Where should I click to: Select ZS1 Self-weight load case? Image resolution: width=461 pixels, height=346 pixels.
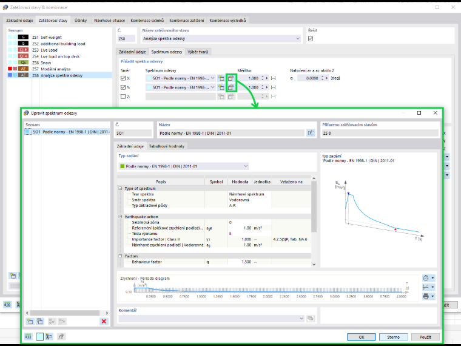(x=59, y=38)
